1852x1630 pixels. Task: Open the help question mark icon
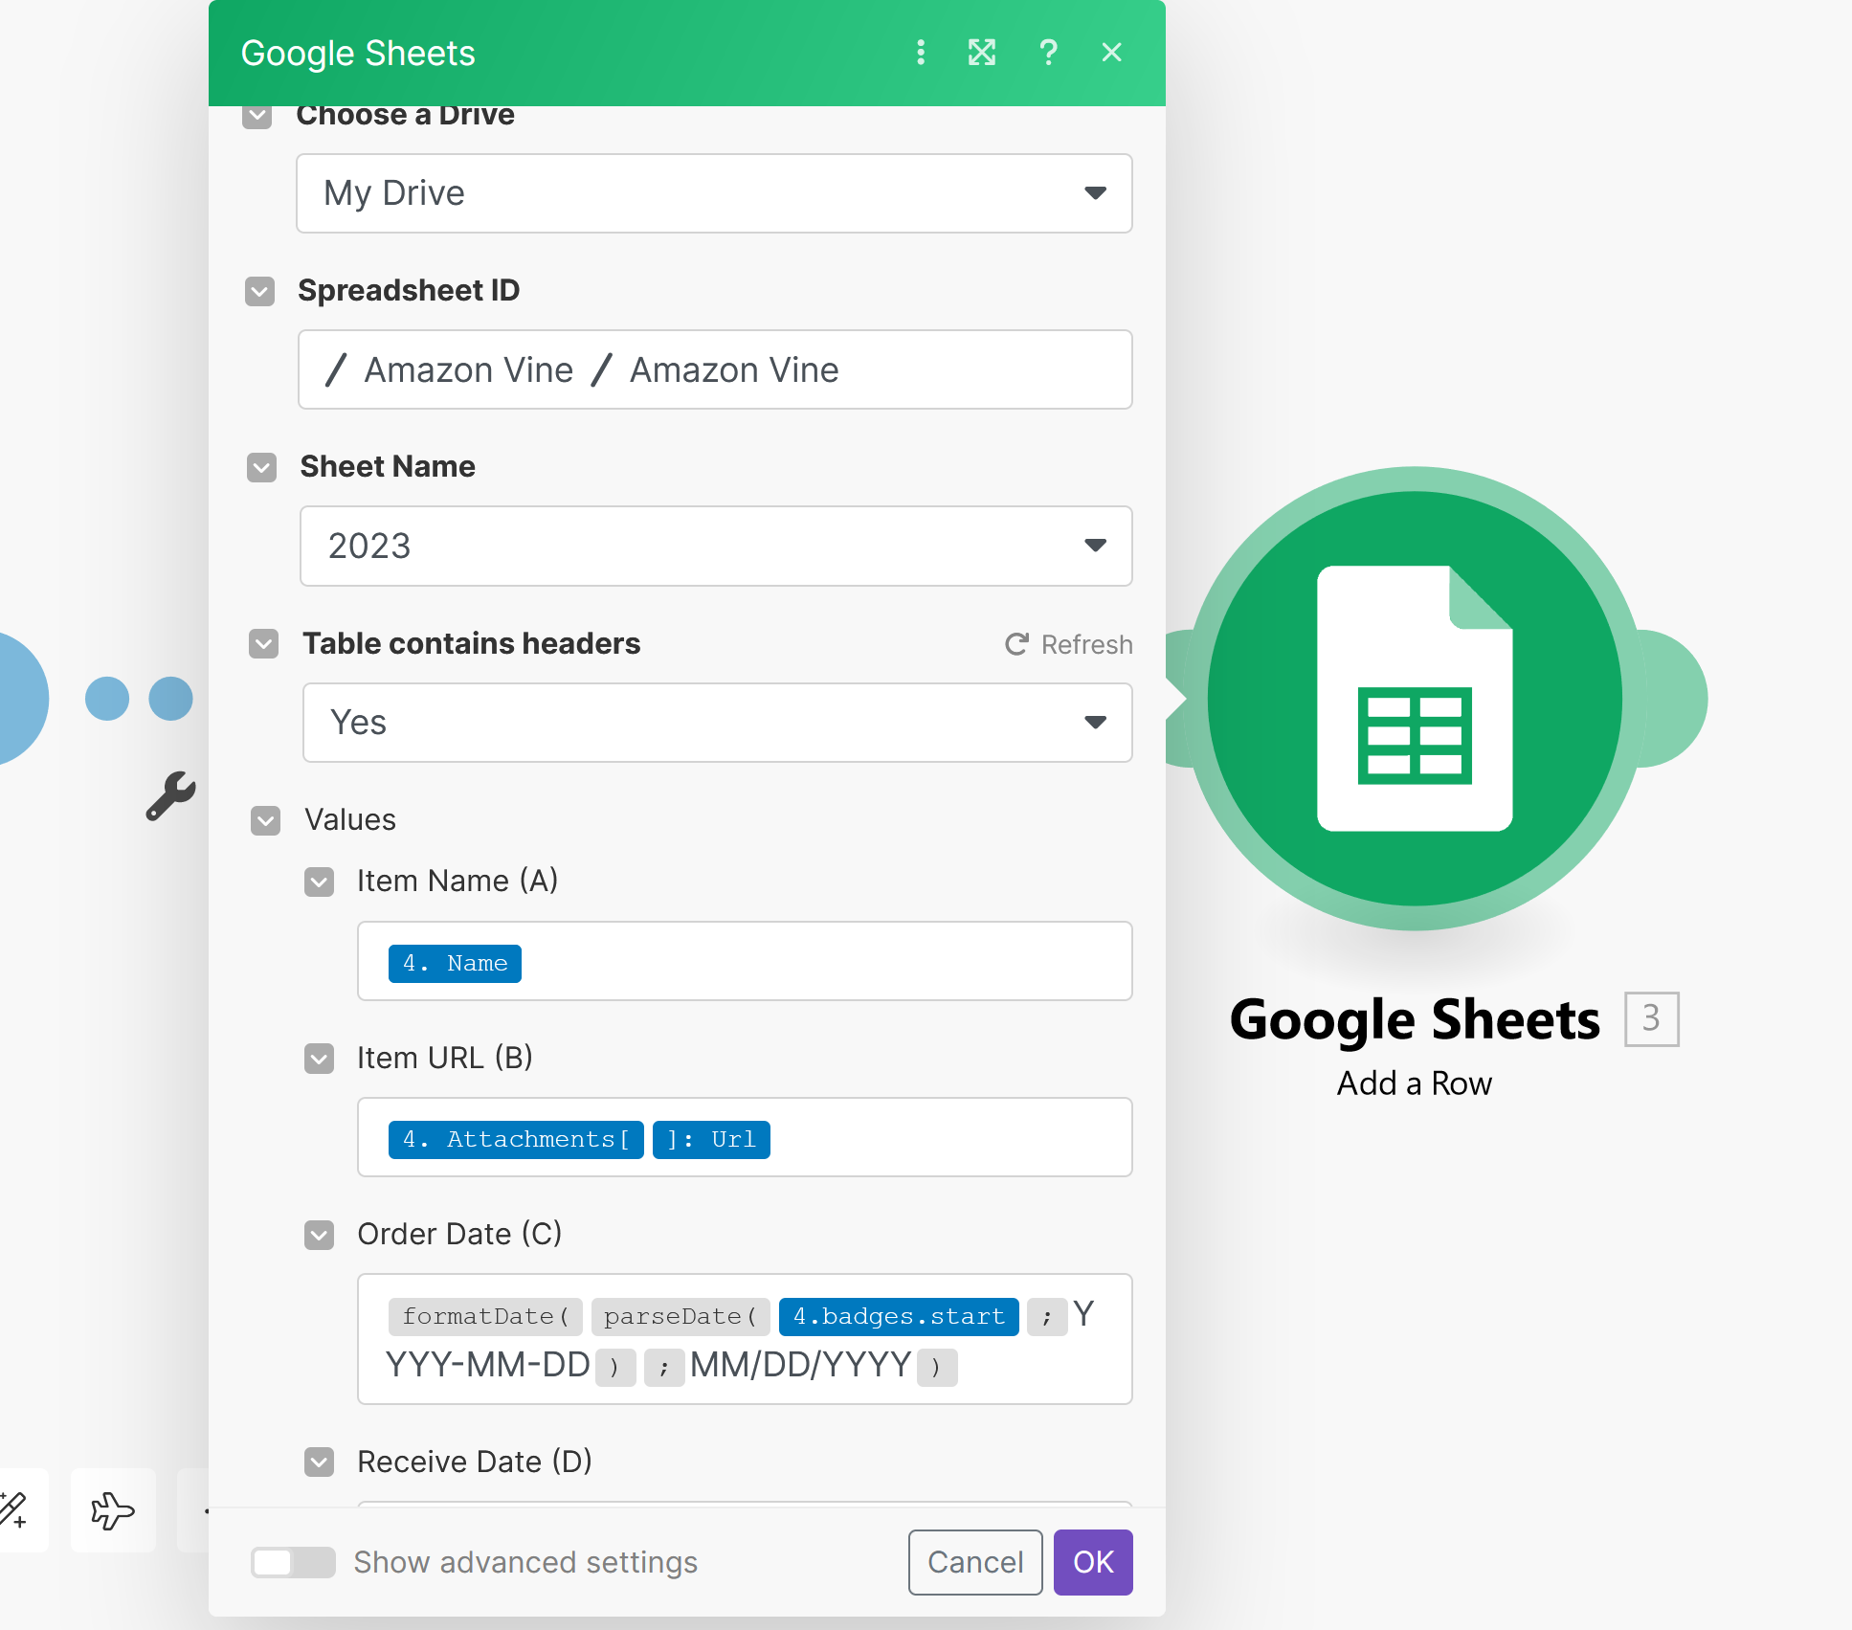point(1048,53)
